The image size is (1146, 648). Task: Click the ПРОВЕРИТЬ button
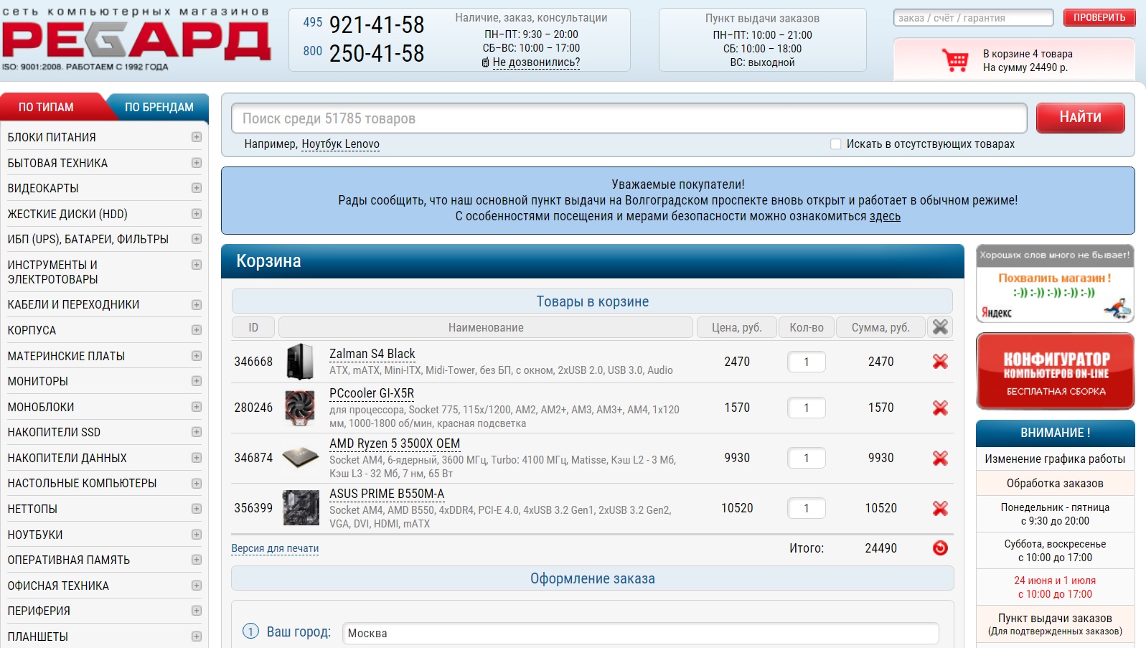point(1099,17)
